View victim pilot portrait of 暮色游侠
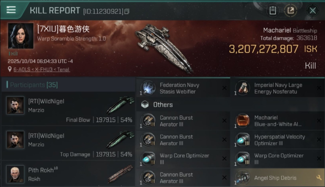 21,36
